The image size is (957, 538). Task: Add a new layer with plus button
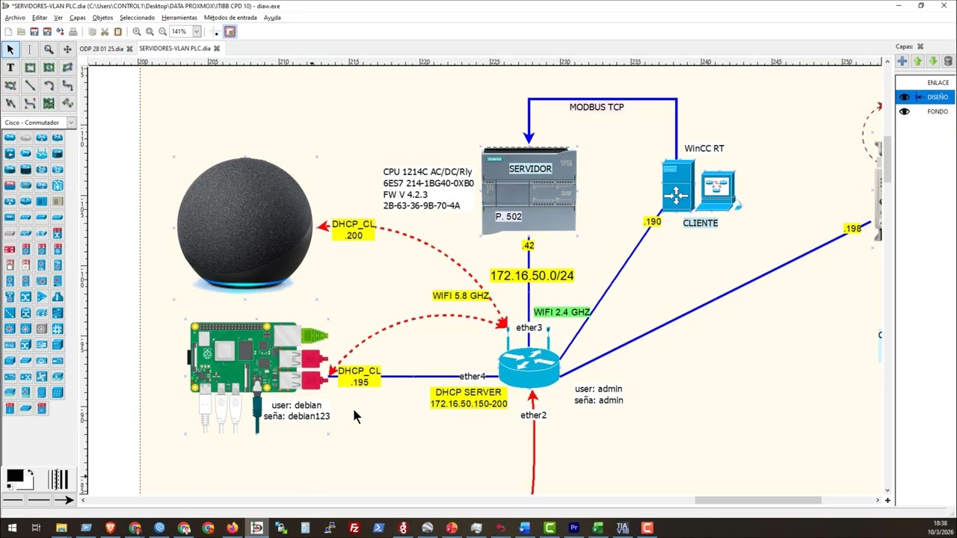coord(902,61)
